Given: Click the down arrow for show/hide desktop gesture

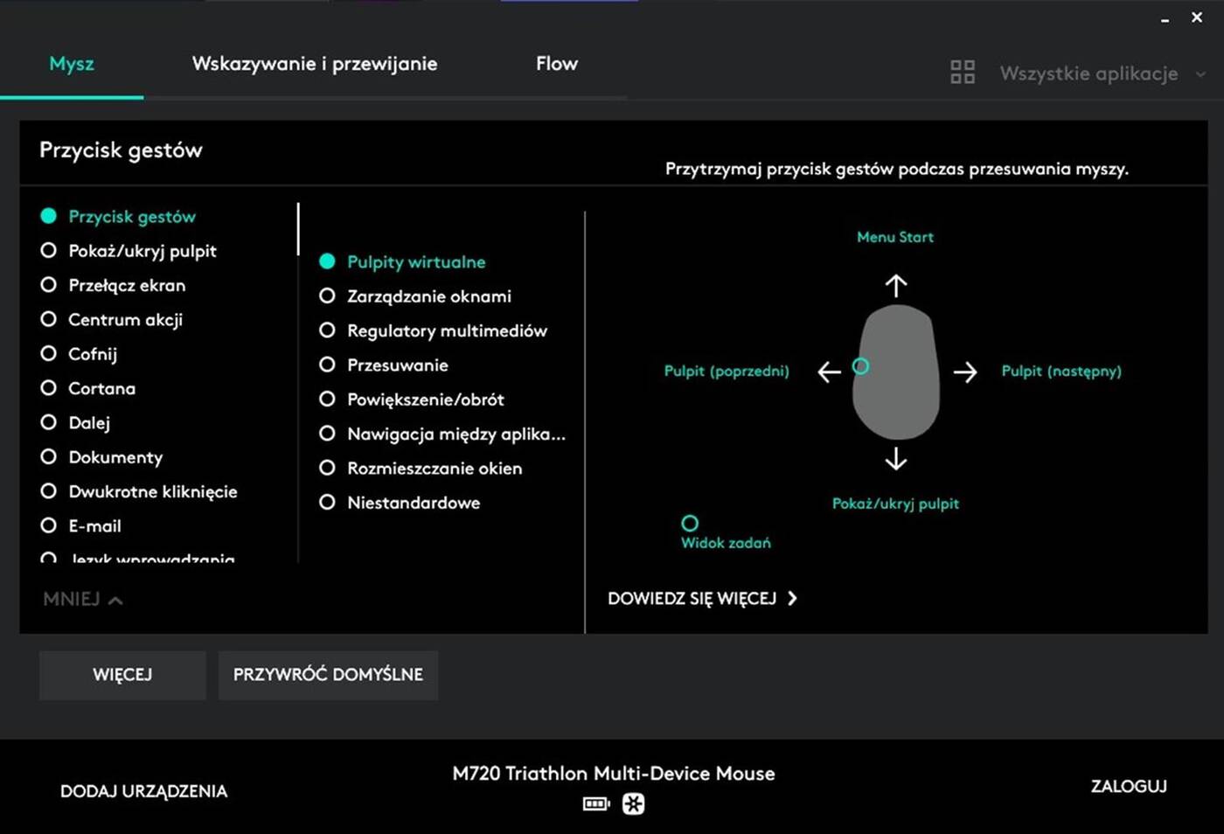Looking at the screenshot, I should [x=895, y=459].
